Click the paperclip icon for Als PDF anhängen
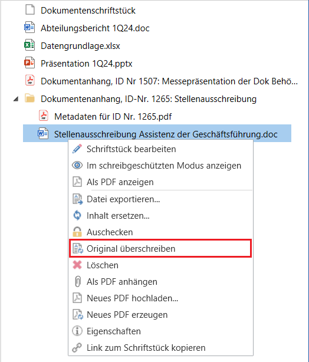 [78, 282]
